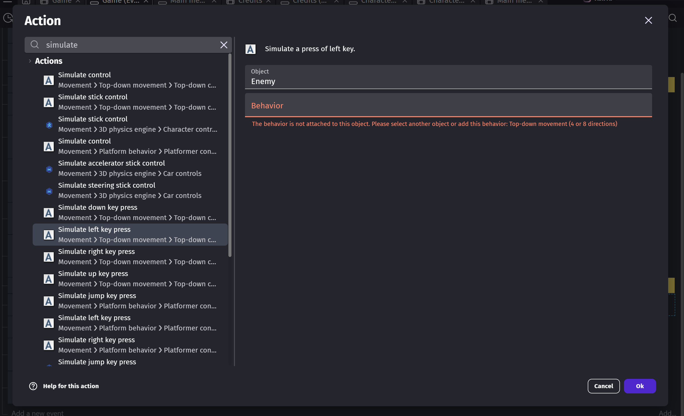Click the history clock icon behind dialog
This screenshot has width=684, height=416.
[x=8, y=18]
